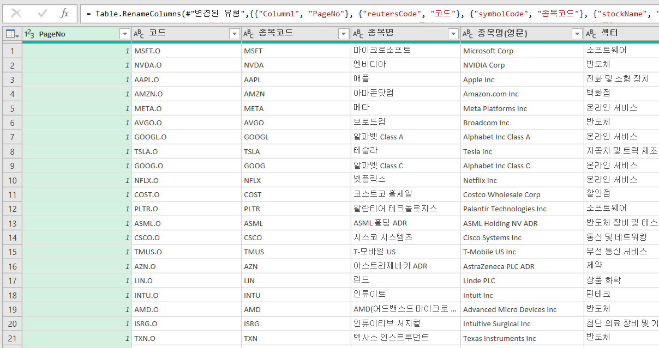Select row number 10

pos(12,180)
